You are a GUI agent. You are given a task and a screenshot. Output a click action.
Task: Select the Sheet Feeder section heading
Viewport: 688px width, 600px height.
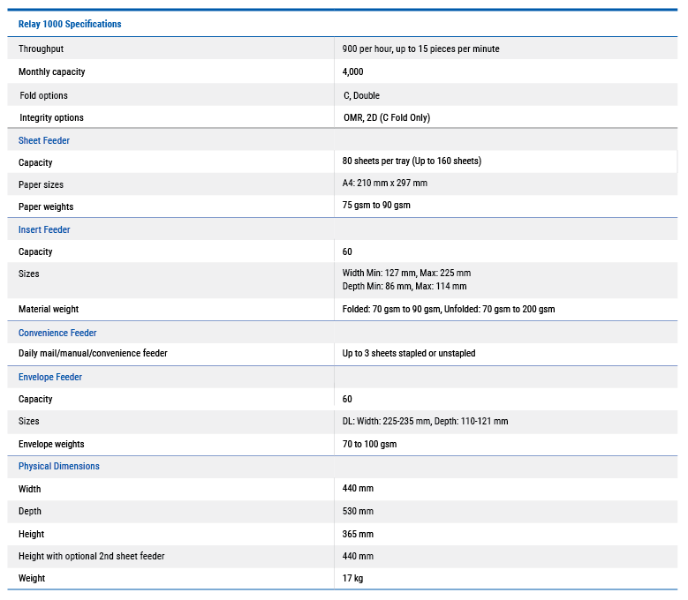[44, 140]
